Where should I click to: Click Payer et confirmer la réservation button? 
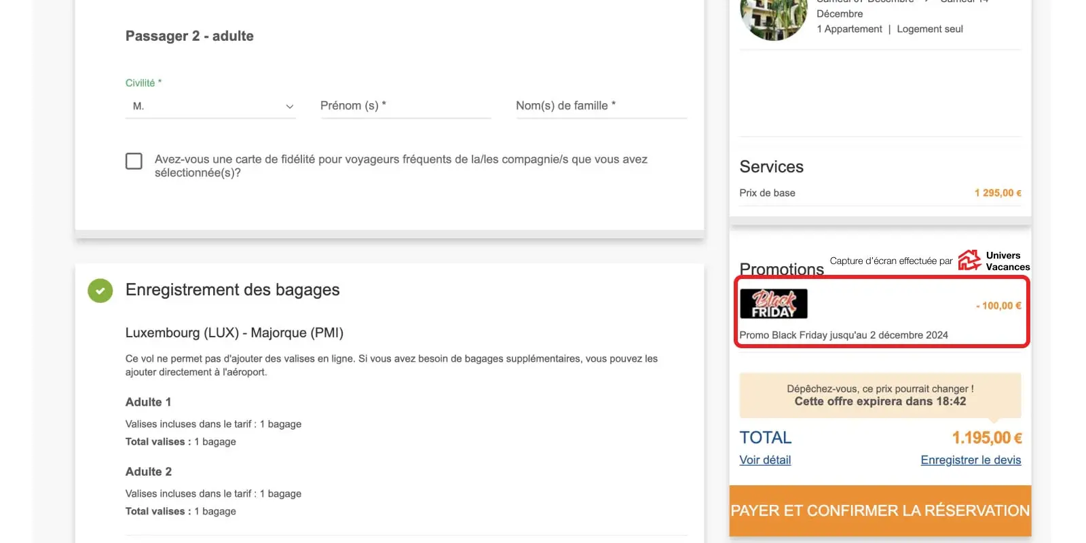[x=880, y=510]
